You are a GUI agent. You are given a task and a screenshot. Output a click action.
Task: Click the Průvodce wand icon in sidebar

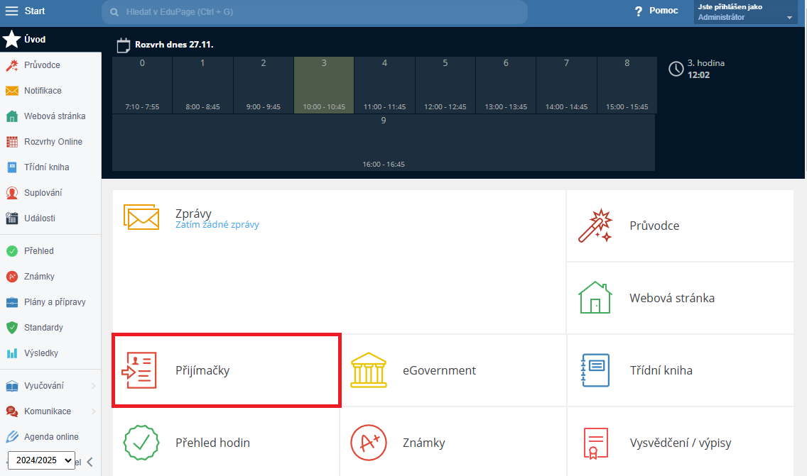[11, 65]
